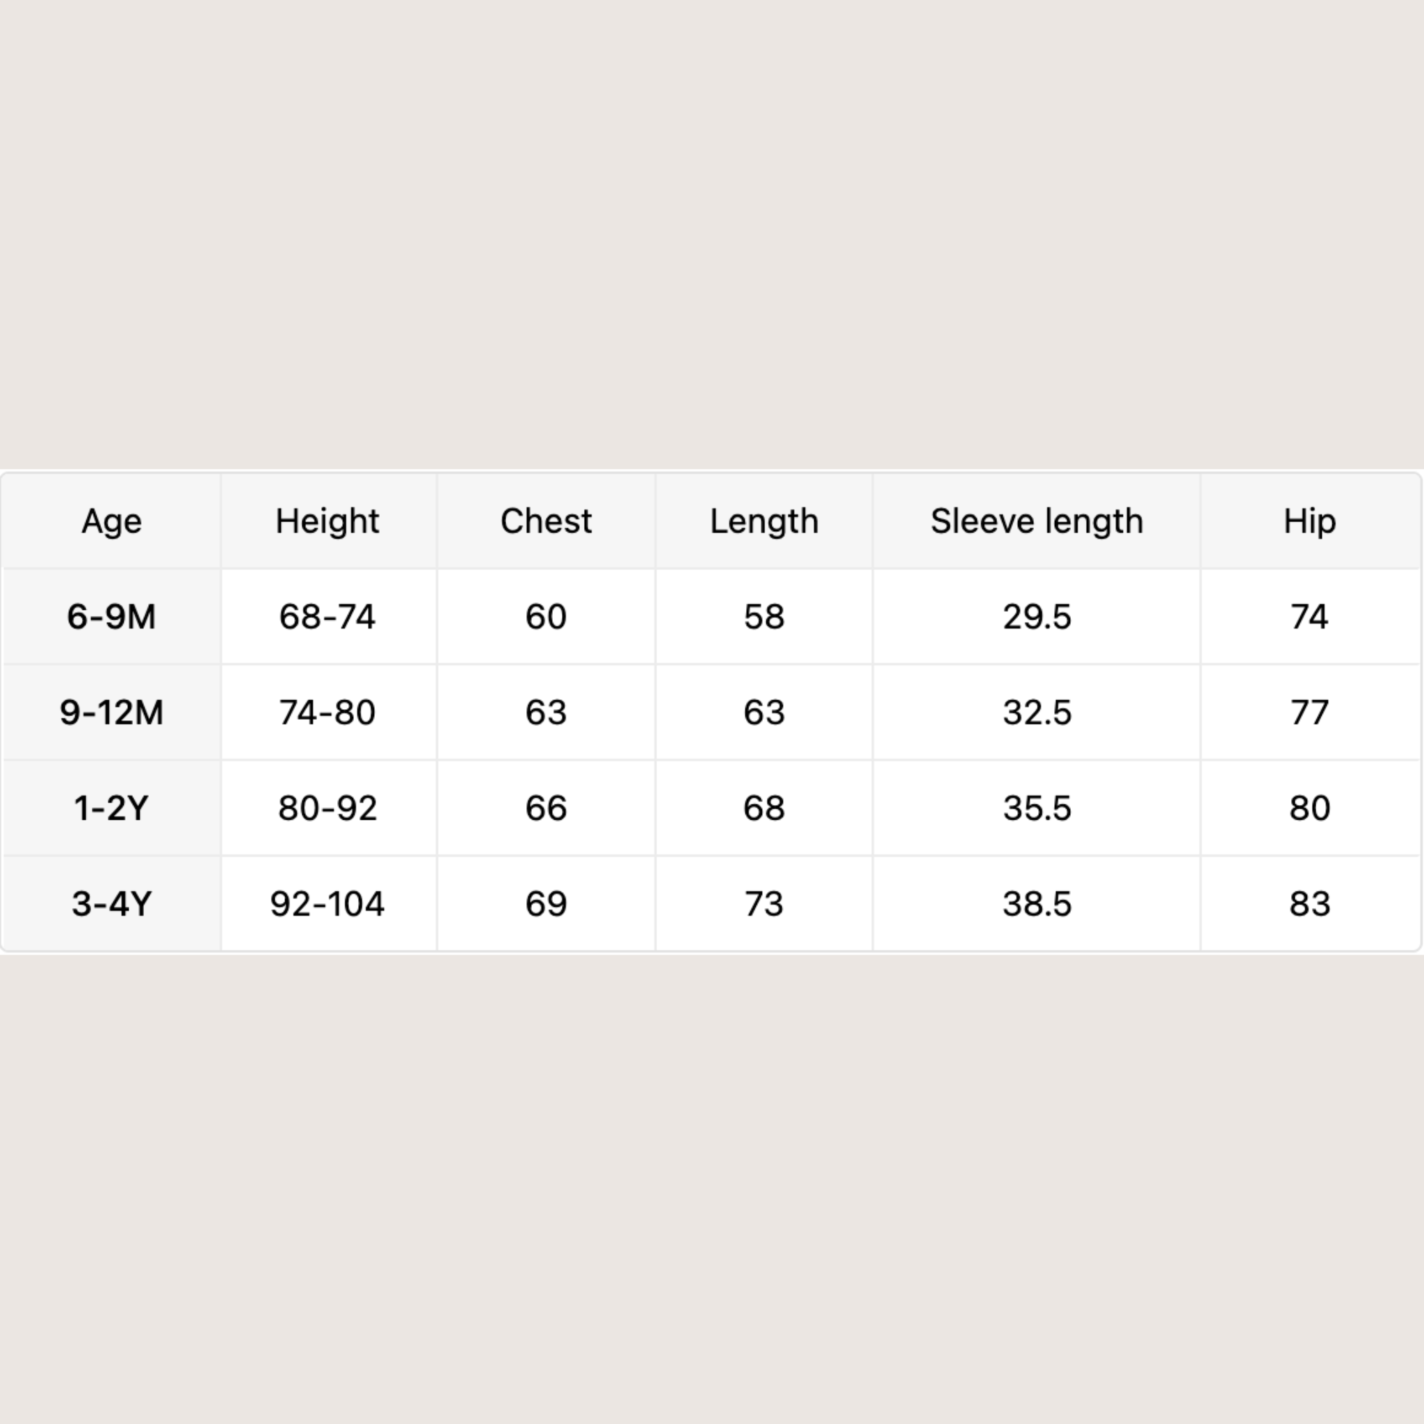Select hip value 83 for 3-4Y
This screenshot has width=1424, height=1424.
click(x=1309, y=904)
